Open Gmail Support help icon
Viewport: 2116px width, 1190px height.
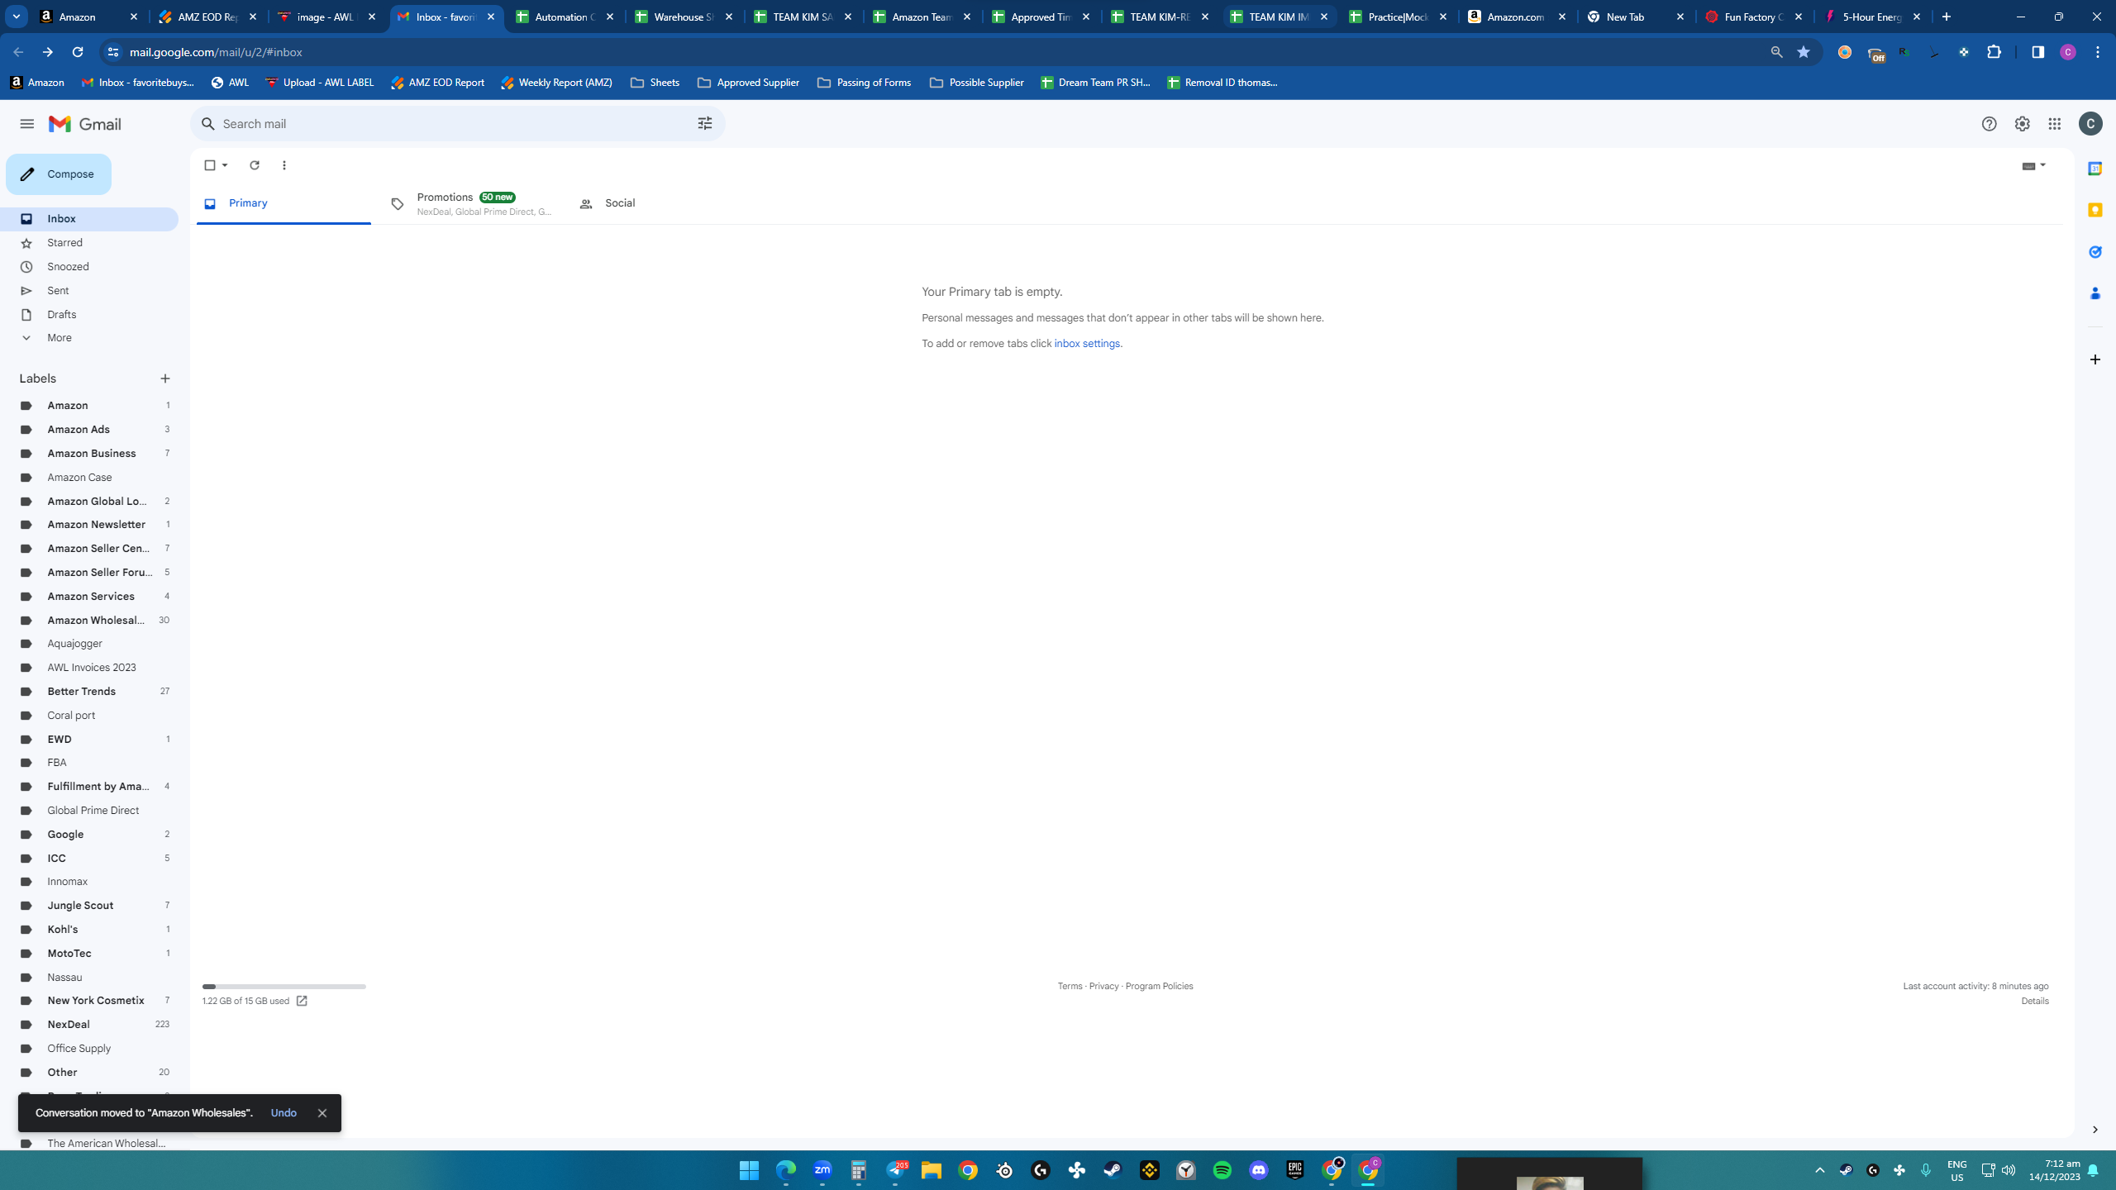pos(1989,124)
